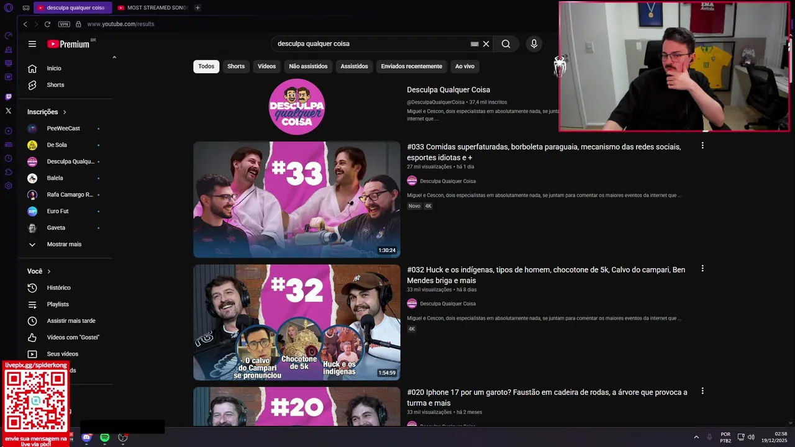This screenshot has width=795, height=447.
Task: Toggle the YouTube hamburger guide menu
Action: coord(32,44)
